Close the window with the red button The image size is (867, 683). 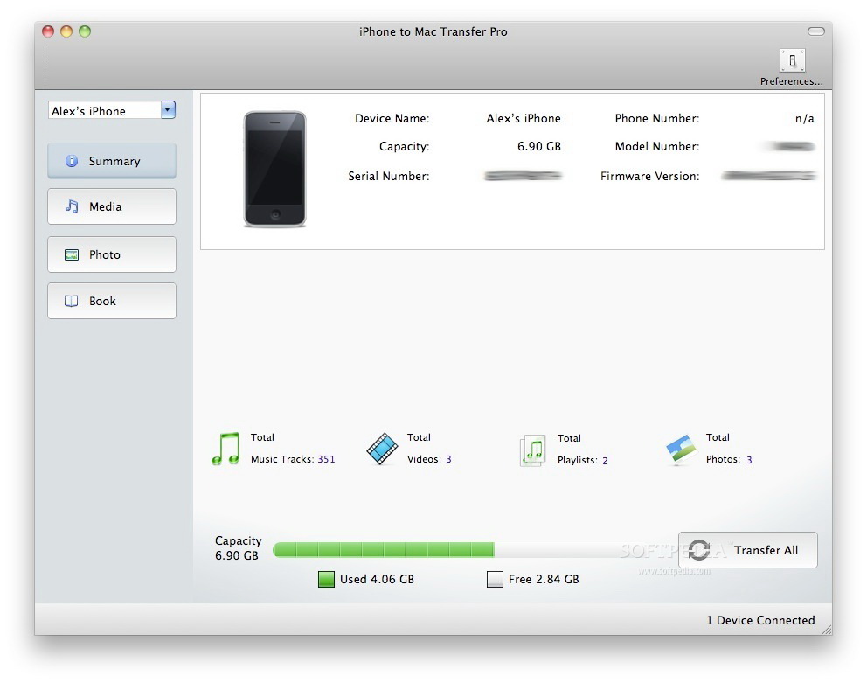pyautogui.click(x=48, y=31)
